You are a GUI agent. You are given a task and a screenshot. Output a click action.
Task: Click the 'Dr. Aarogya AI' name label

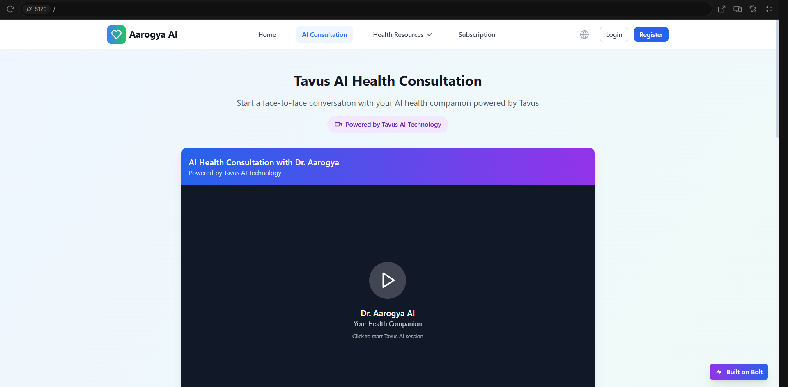click(388, 313)
